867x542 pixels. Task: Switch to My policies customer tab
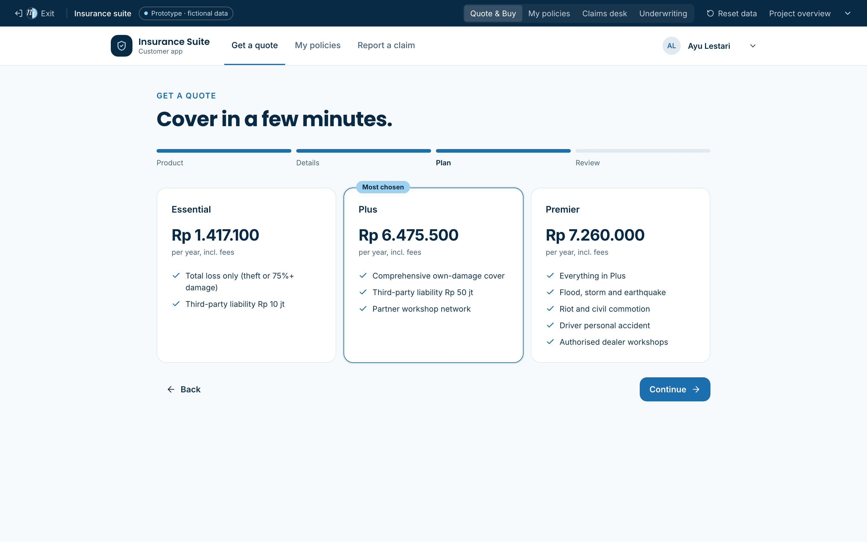coord(318,45)
